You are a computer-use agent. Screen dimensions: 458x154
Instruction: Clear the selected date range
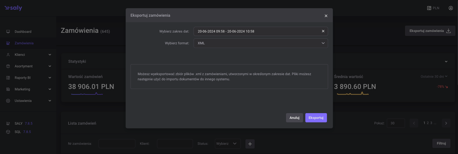[x=323, y=31]
